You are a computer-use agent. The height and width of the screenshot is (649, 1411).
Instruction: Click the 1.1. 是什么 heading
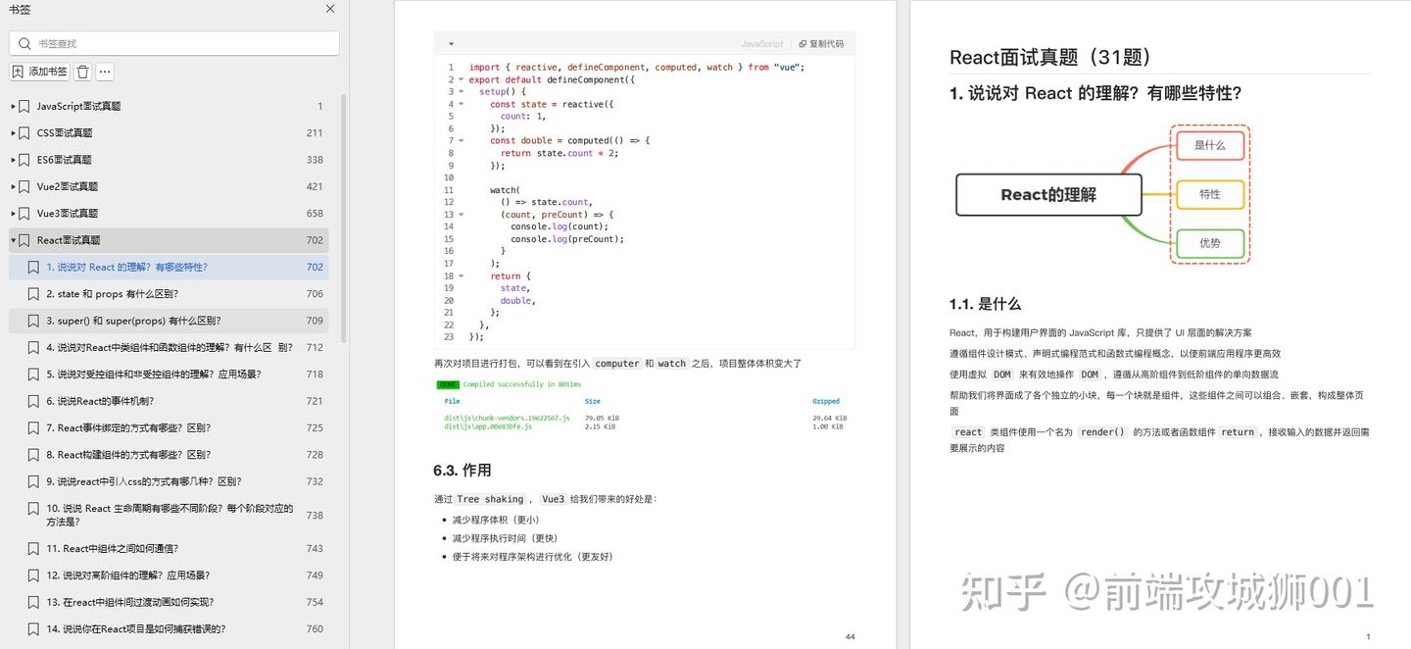click(x=985, y=304)
